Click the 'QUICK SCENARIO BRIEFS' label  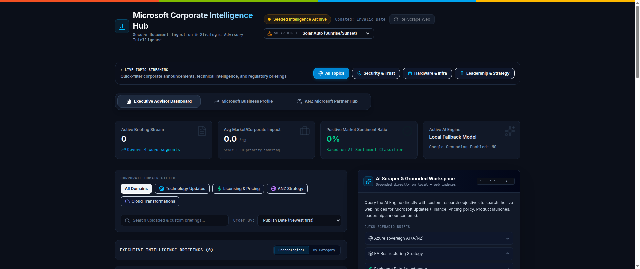387,227
